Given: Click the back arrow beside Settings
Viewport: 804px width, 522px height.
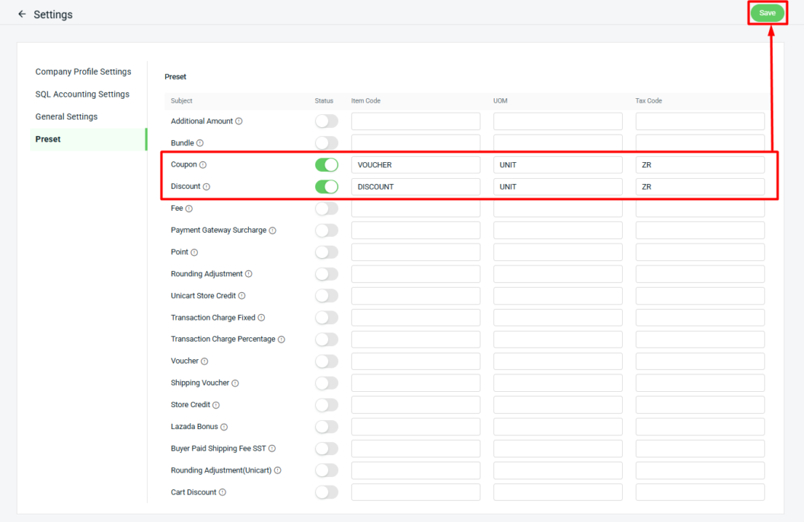Looking at the screenshot, I should (21, 14).
